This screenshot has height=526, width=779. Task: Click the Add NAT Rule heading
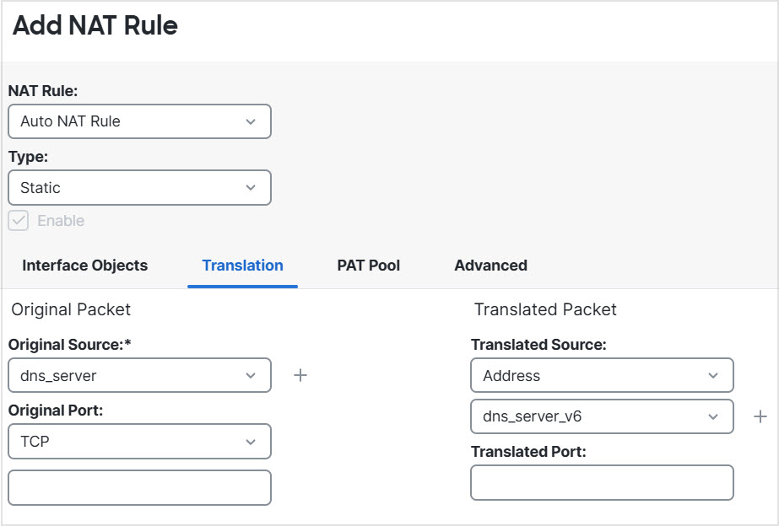click(95, 26)
